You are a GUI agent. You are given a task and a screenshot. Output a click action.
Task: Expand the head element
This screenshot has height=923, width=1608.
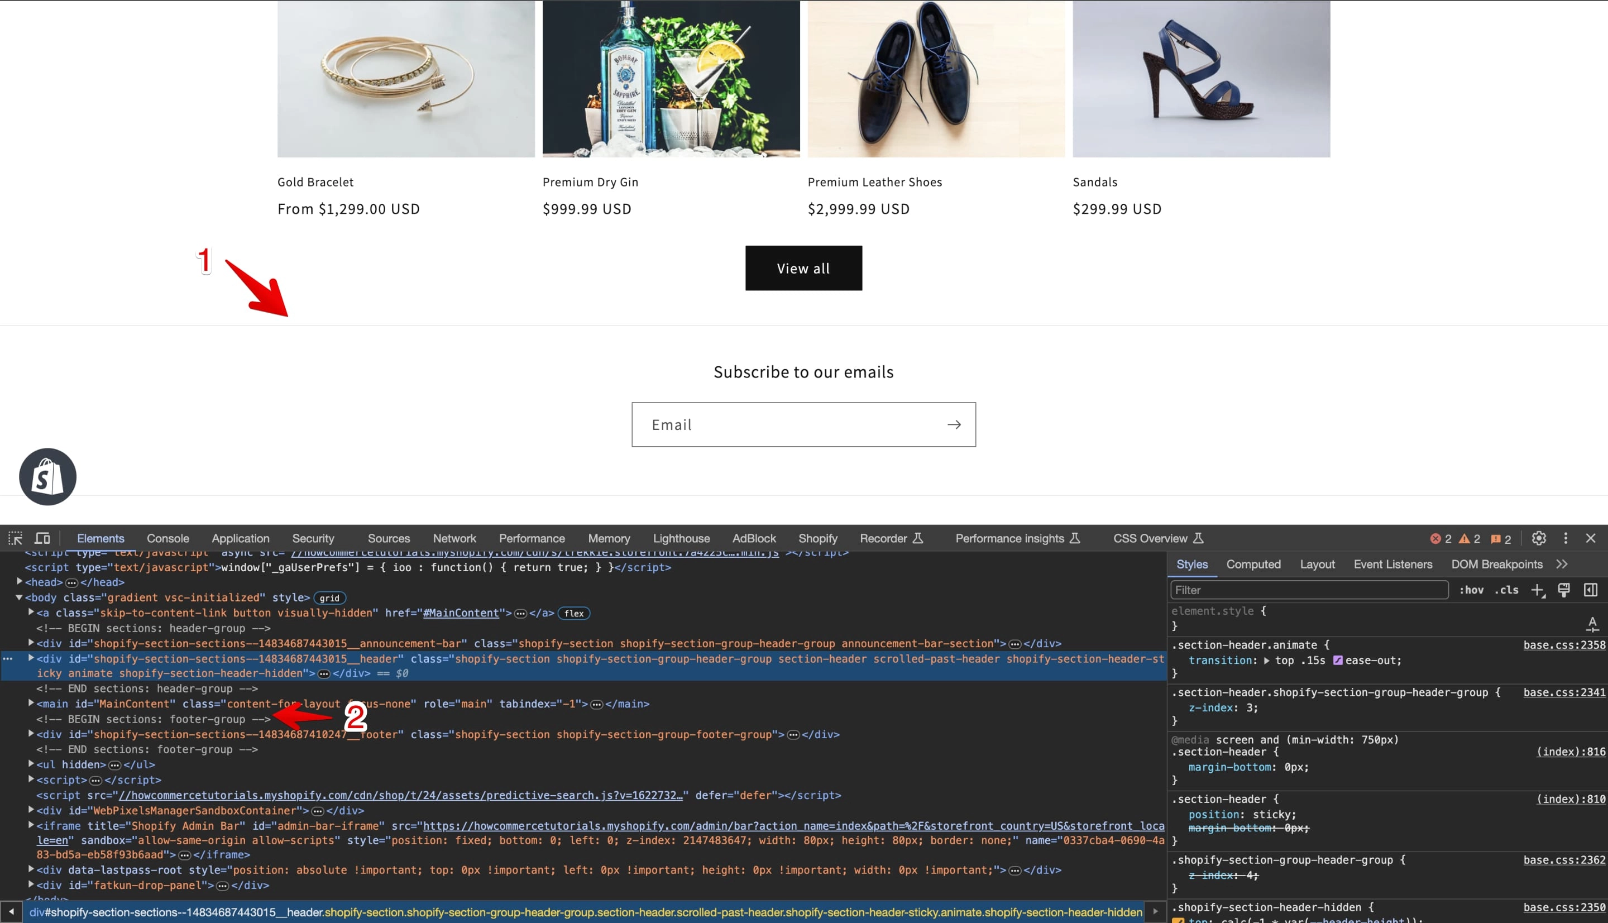coord(20,581)
